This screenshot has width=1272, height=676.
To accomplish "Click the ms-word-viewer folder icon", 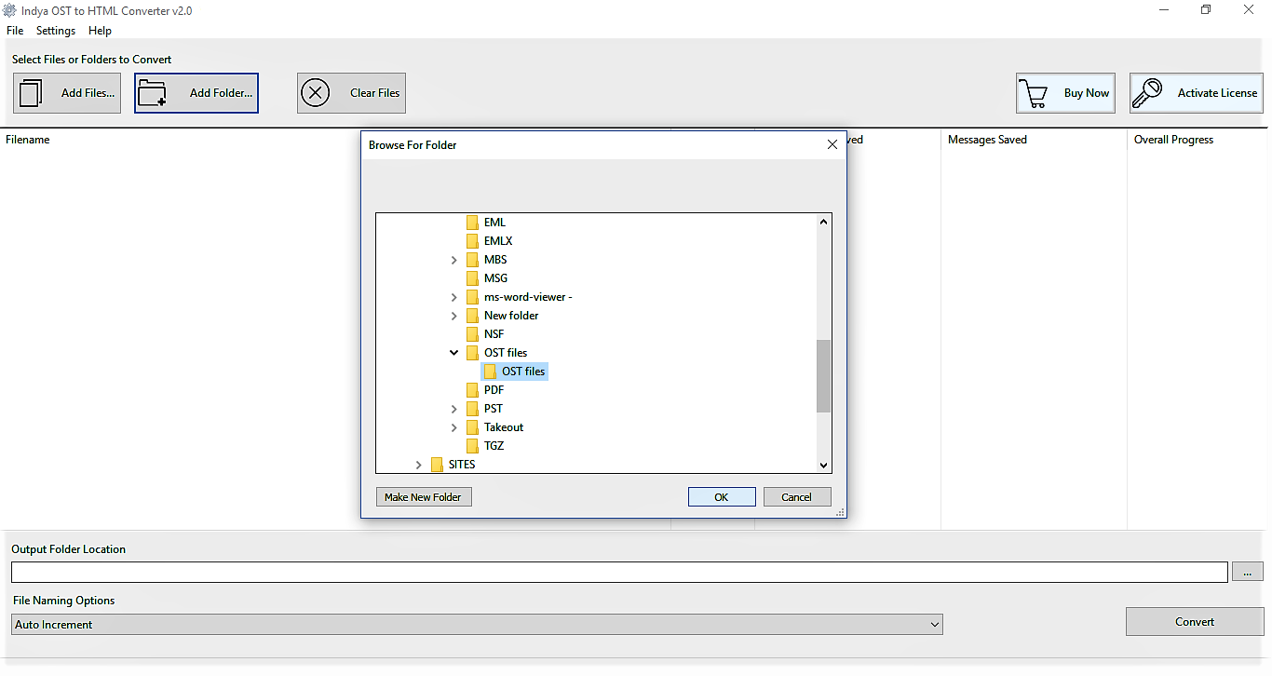I will (x=472, y=297).
